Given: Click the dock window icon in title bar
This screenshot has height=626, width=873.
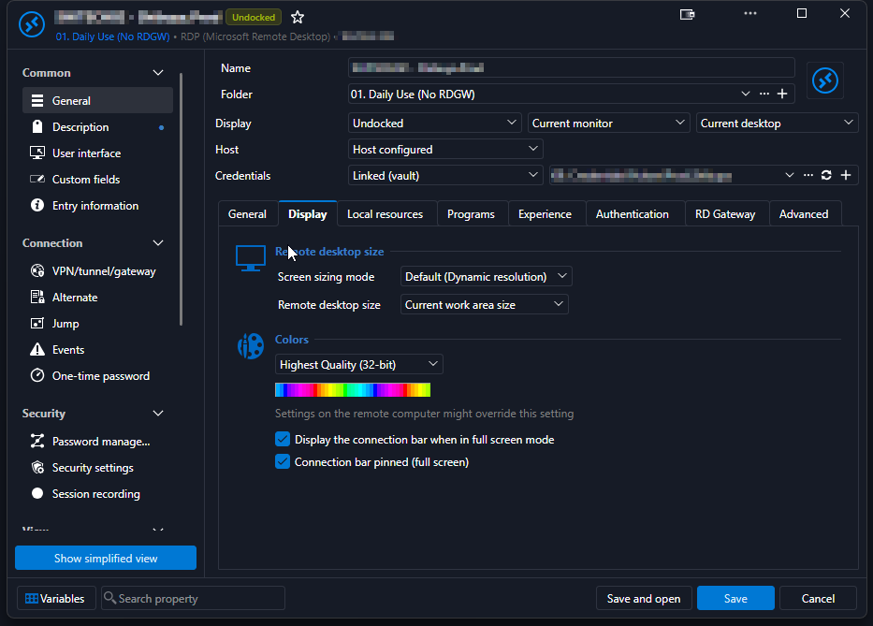Looking at the screenshot, I should coord(688,14).
